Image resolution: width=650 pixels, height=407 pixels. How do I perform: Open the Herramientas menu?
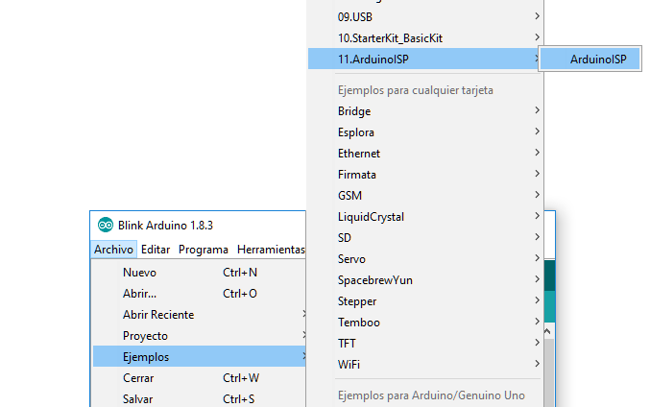(271, 250)
